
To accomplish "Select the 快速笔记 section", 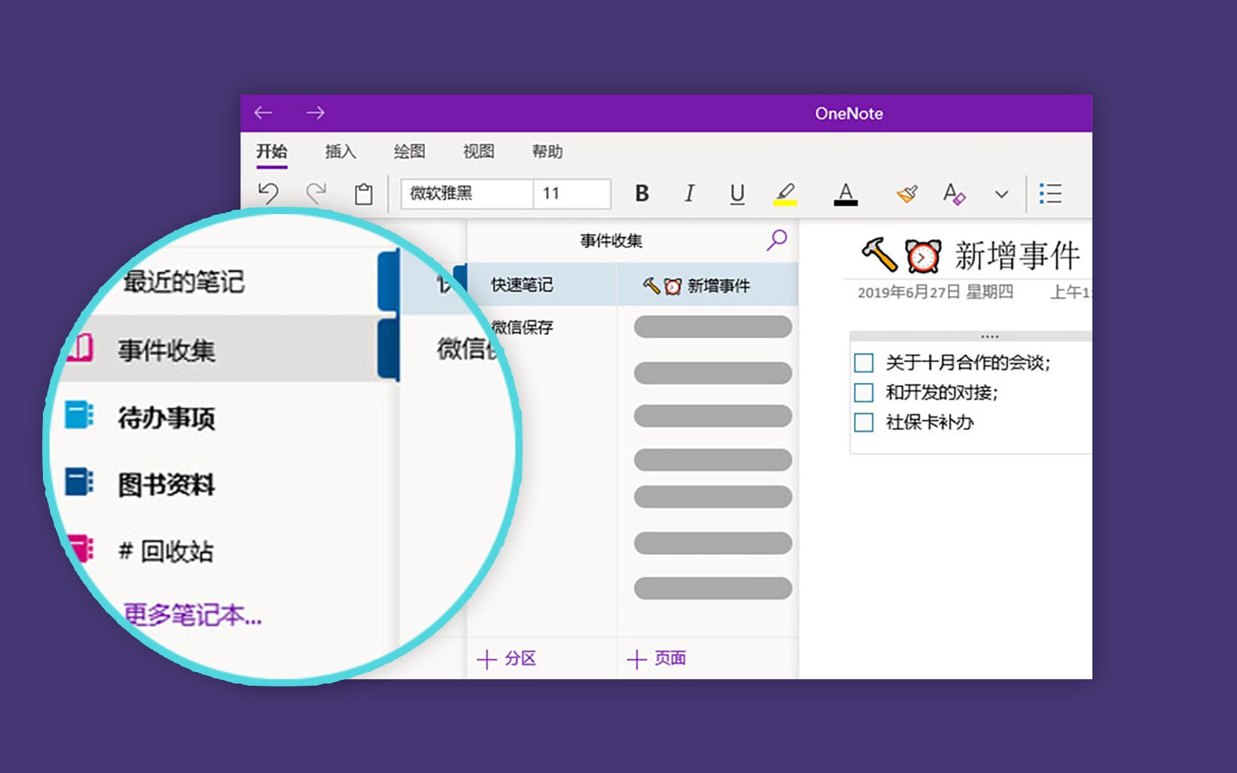I will [x=542, y=285].
